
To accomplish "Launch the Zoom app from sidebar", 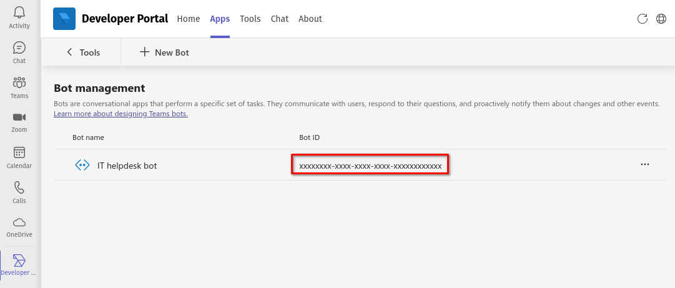I will pos(19,122).
